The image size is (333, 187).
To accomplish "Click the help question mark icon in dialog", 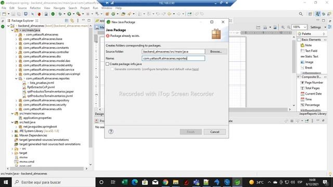I will [x=111, y=131].
